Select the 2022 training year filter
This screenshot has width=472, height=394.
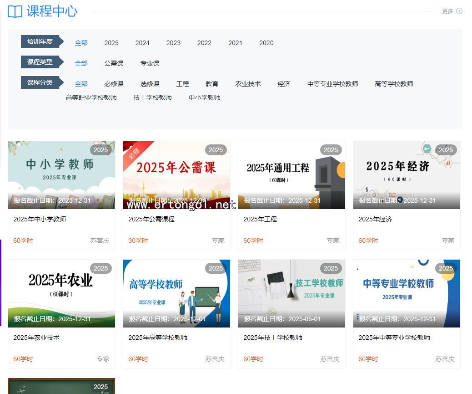point(204,43)
